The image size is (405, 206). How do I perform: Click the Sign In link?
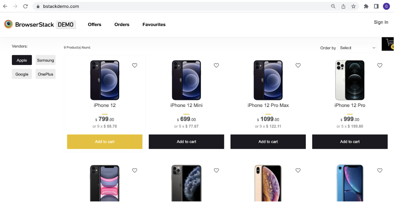tap(381, 22)
